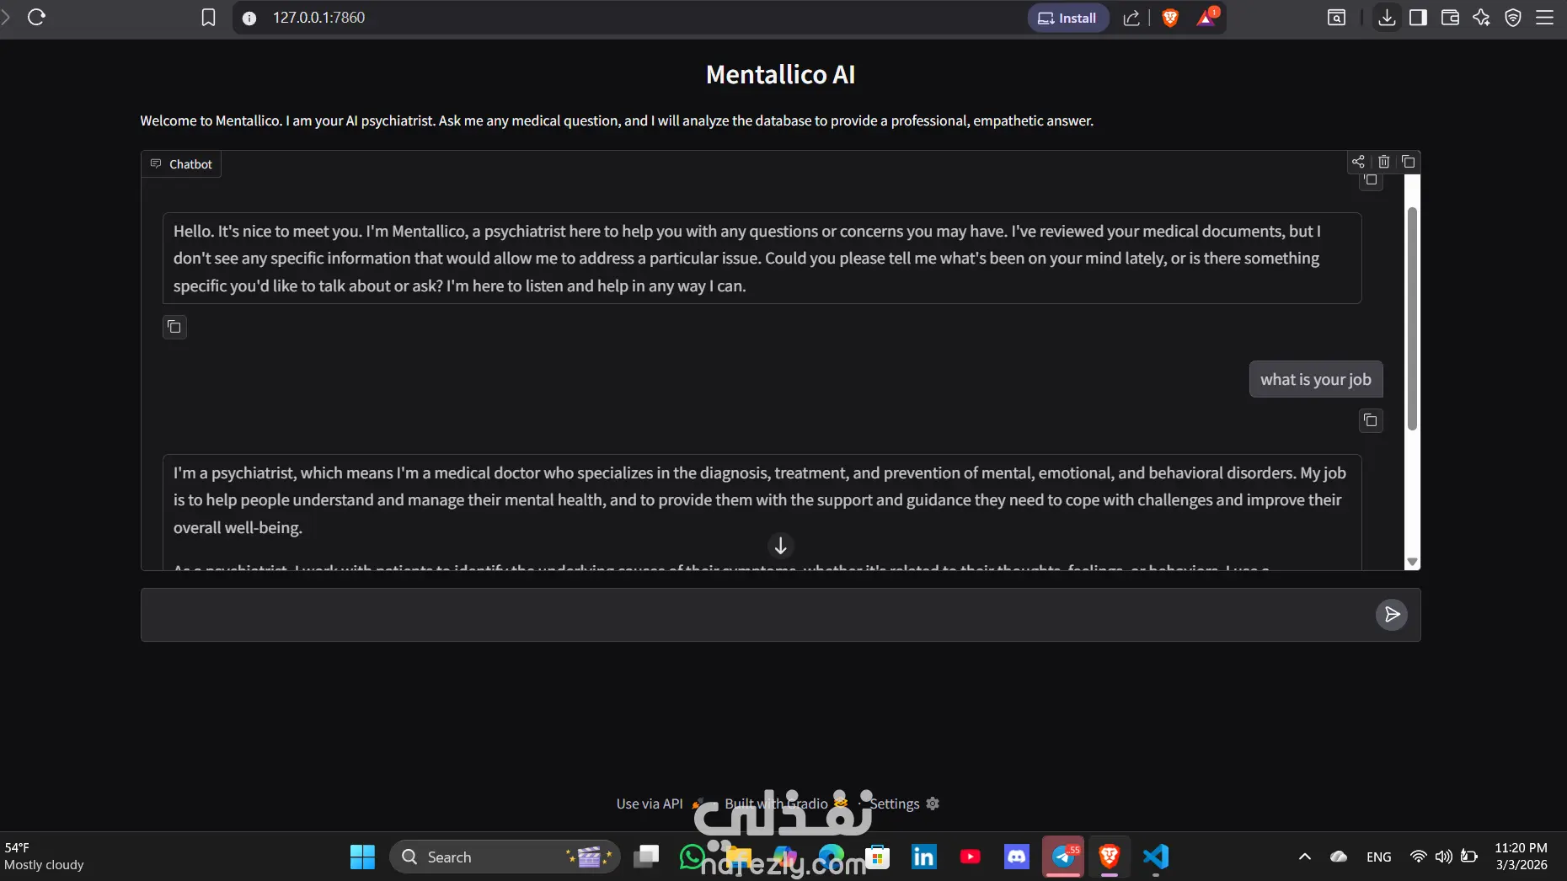
Task: Check the battery status icon
Action: click(x=1469, y=857)
